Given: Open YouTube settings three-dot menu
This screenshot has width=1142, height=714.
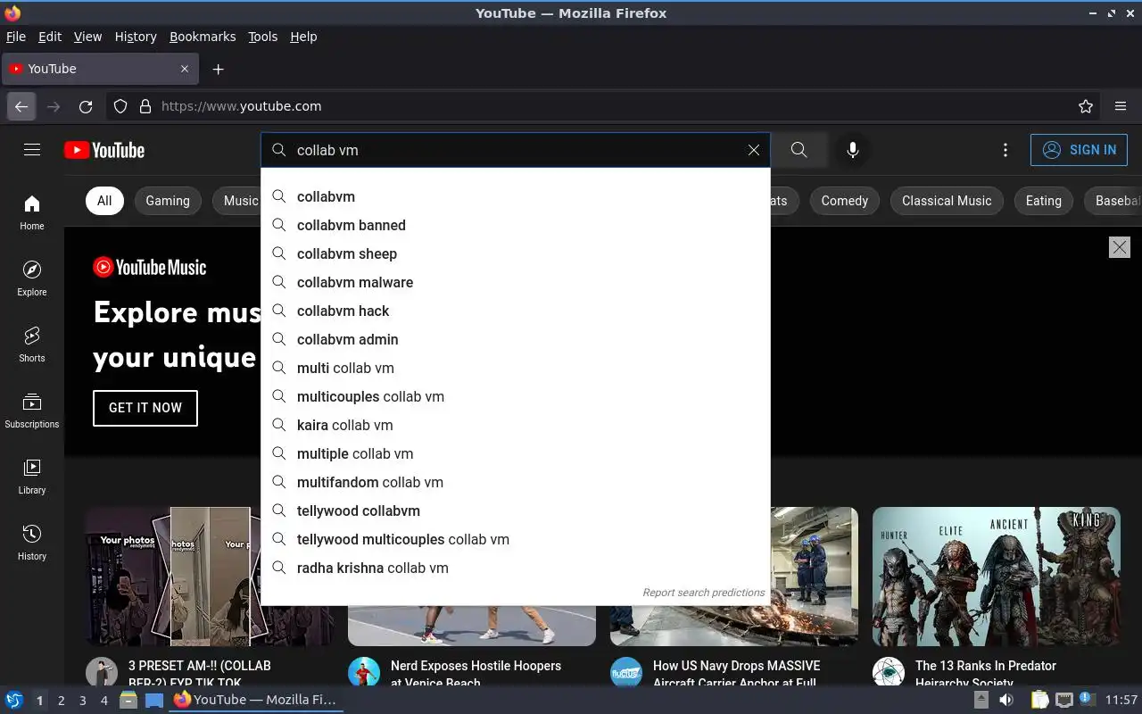Looking at the screenshot, I should 1005,150.
